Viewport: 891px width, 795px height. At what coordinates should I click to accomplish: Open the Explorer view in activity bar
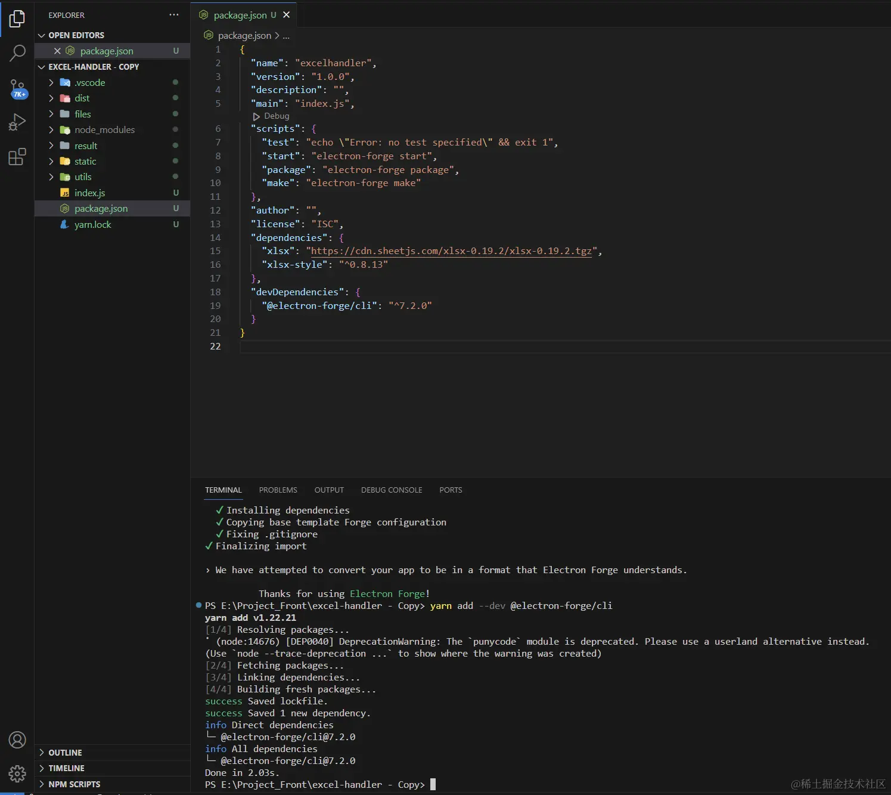pyautogui.click(x=17, y=18)
